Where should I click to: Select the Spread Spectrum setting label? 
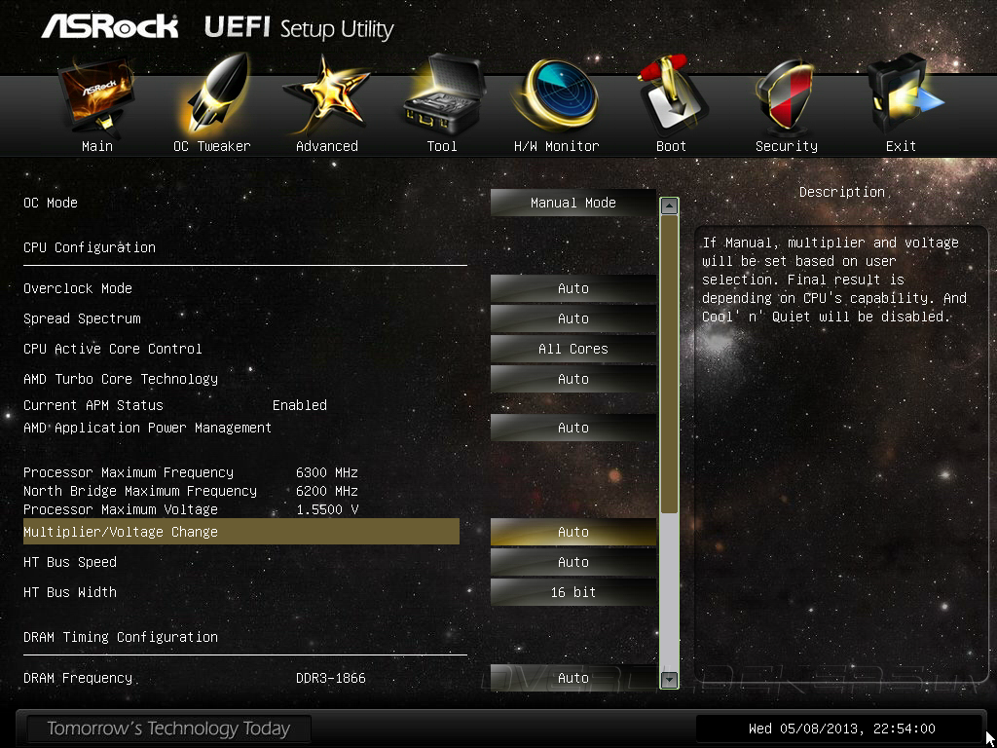point(82,318)
